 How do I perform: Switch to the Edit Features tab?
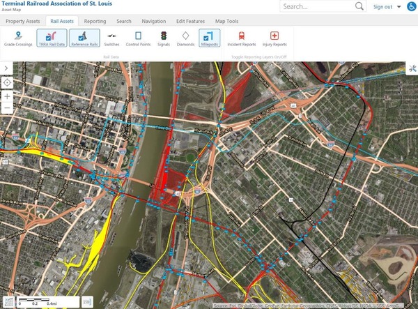[x=190, y=21]
